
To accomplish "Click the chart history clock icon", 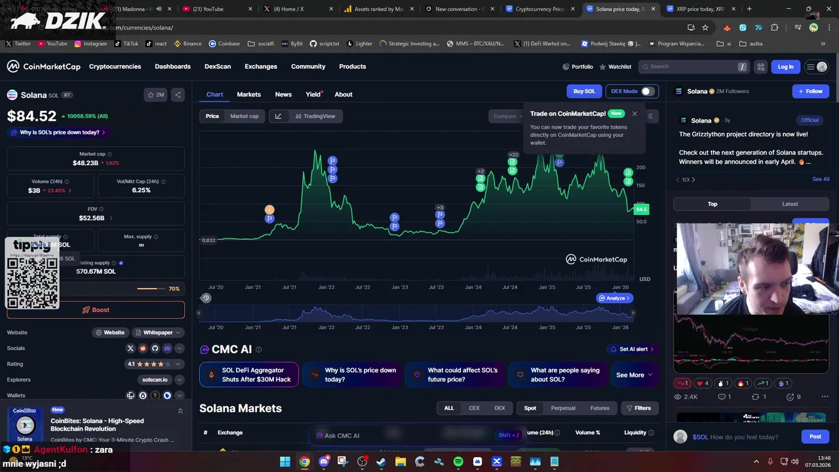I will 206,298.
